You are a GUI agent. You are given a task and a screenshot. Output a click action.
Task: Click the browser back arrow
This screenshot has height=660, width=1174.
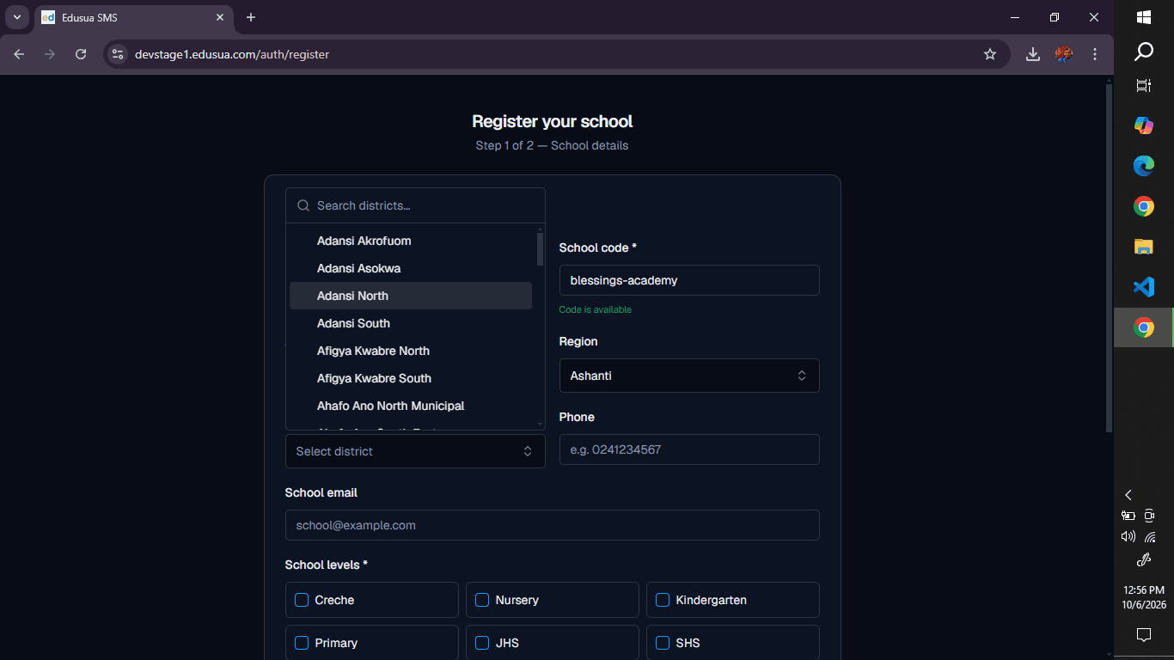click(x=19, y=54)
